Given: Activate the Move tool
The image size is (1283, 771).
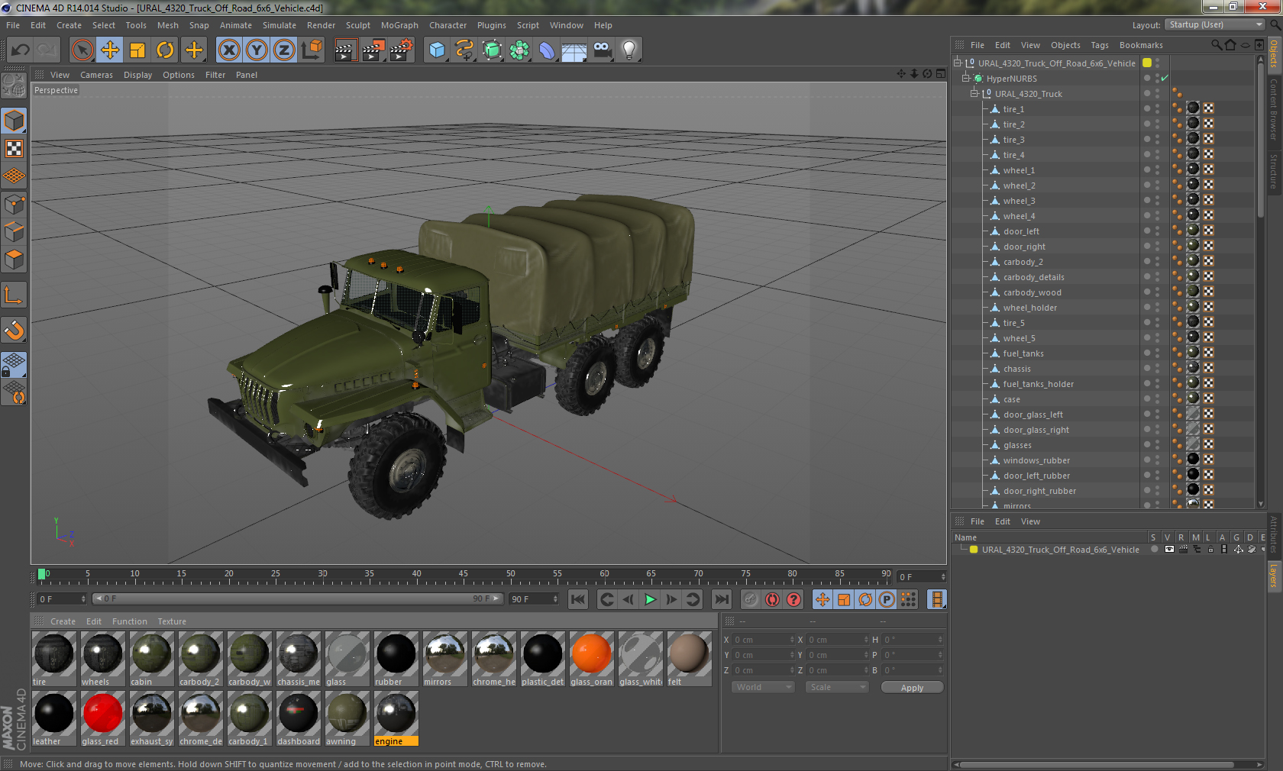Looking at the screenshot, I should [x=110, y=50].
